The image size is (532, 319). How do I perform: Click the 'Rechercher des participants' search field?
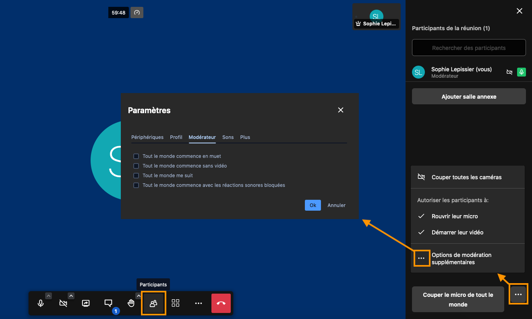tap(469, 48)
